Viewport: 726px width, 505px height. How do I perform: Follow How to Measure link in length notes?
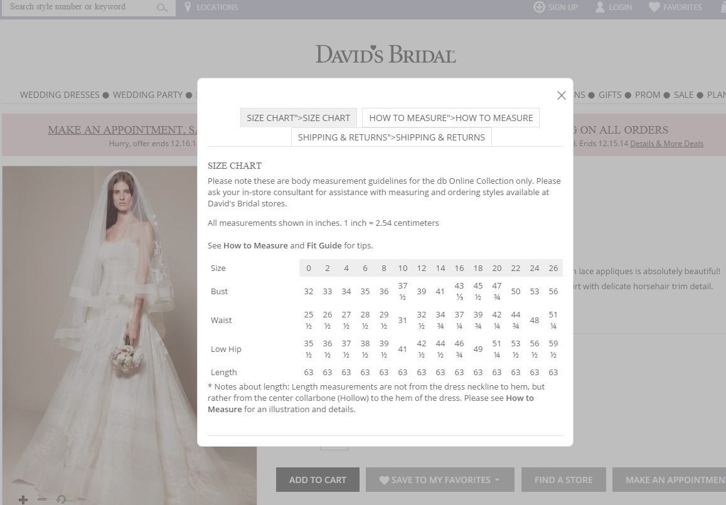(520, 398)
